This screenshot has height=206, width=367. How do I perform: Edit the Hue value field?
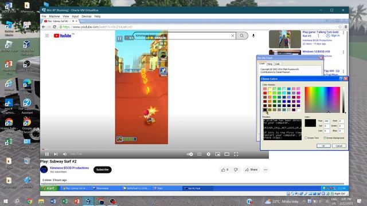click(327, 121)
